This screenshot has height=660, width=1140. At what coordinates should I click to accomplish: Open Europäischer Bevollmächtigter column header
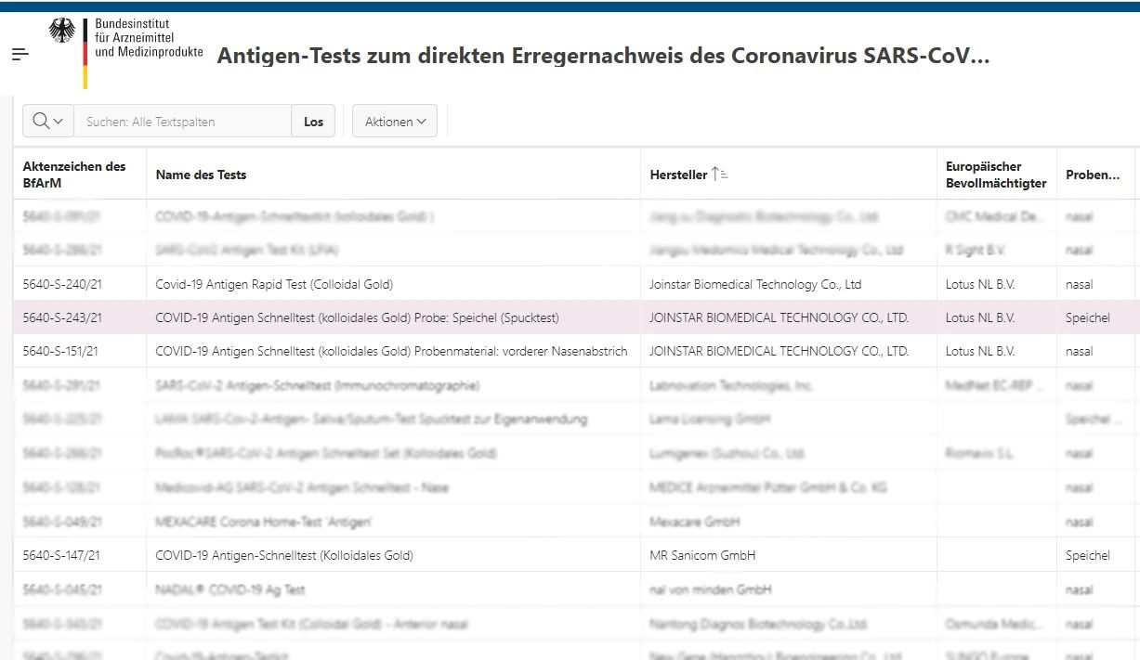click(995, 175)
